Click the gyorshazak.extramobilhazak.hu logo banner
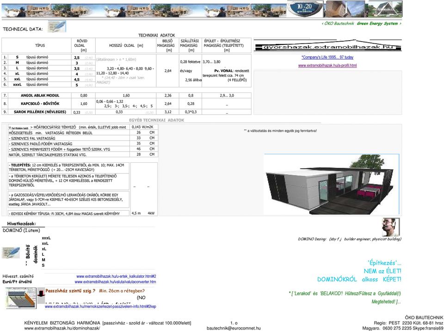The image size is (444, 331). pyautogui.click(x=327, y=46)
